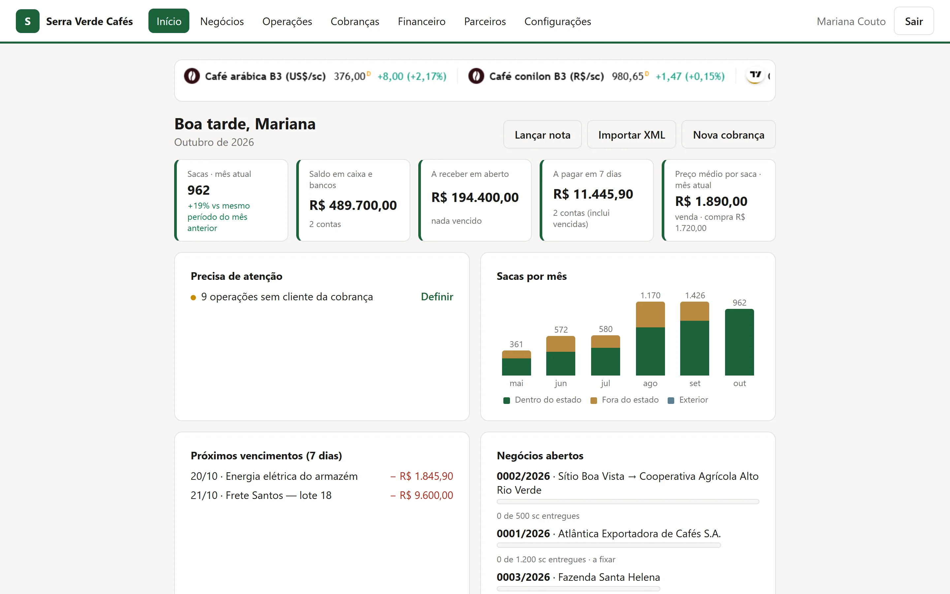Click Lançar nota button
950x594 pixels.
[542, 135]
